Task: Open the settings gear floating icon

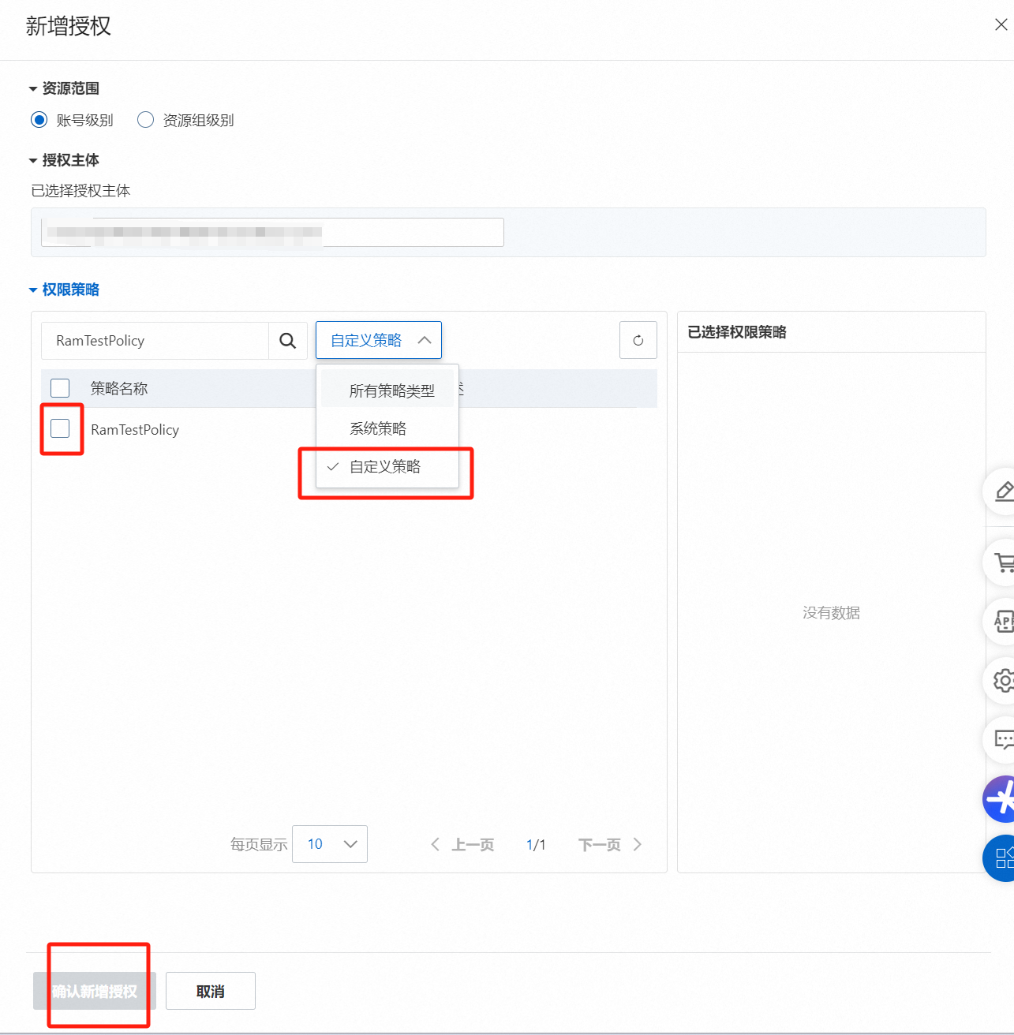Action: point(1002,680)
